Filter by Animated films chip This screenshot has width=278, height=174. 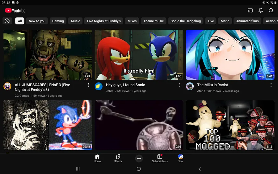coord(247,21)
